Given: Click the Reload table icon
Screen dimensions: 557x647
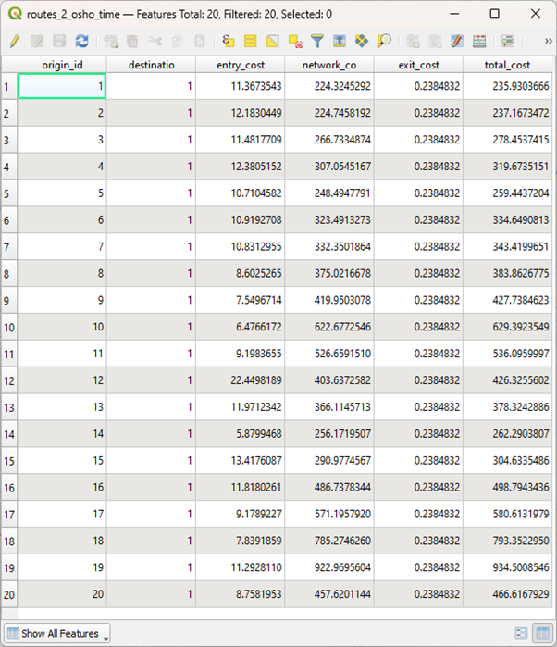Looking at the screenshot, I should [x=82, y=42].
